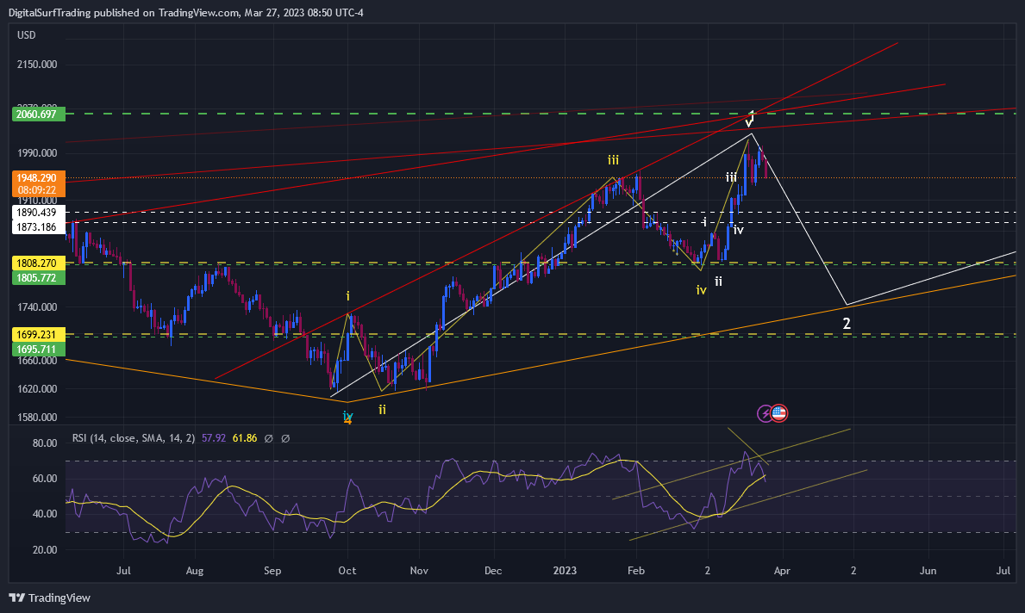Click the Jul 2022 label at left of time axis
This screenshot has height=613, width=1025.
[x=123, y=571]
